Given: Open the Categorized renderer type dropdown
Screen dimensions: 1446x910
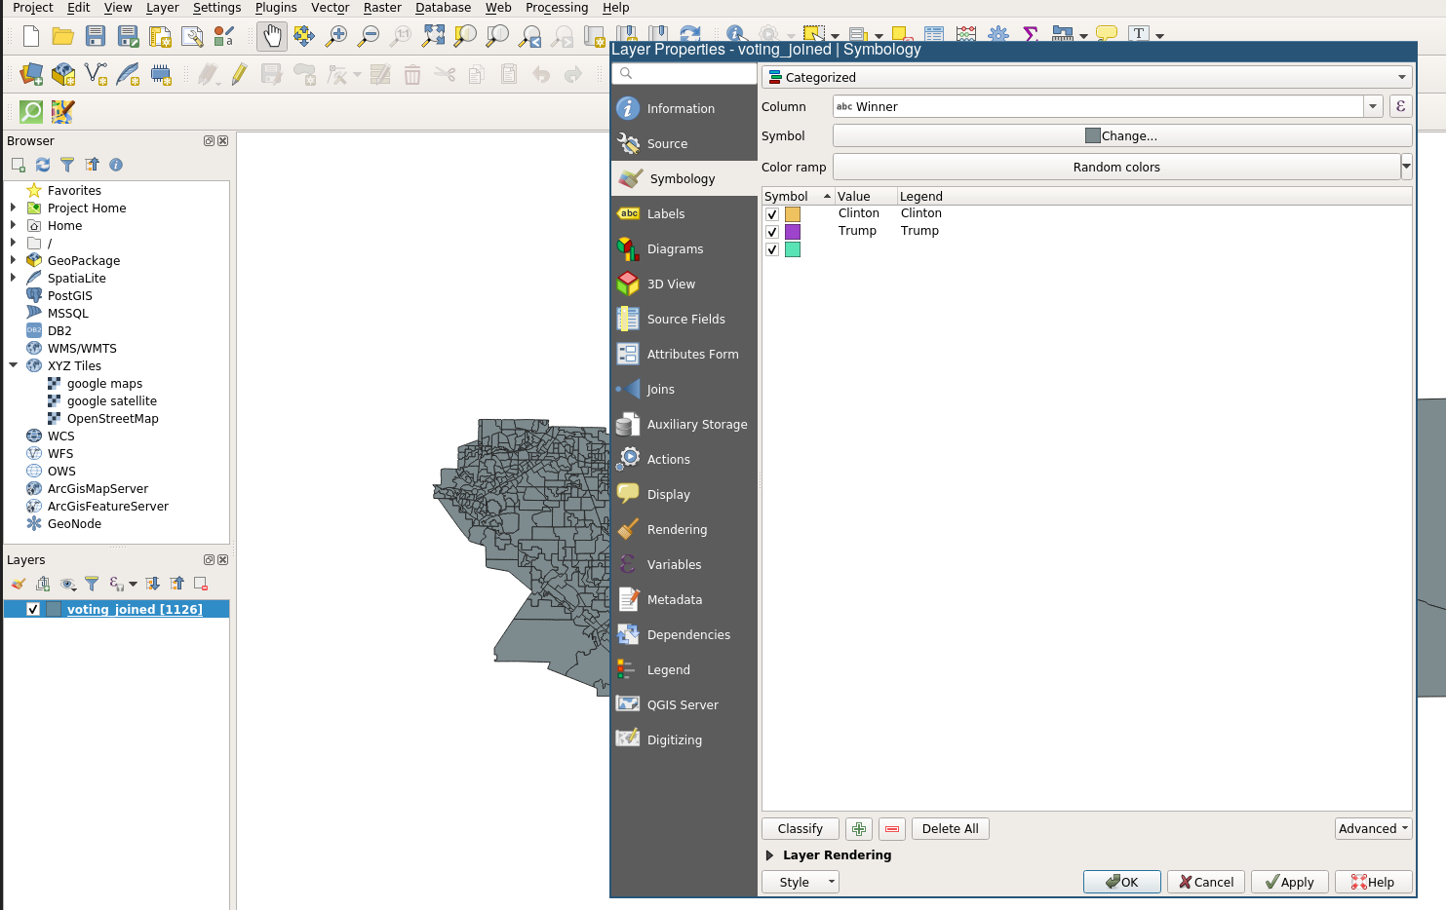Looking at the screenshot, I should (1086, 77).
